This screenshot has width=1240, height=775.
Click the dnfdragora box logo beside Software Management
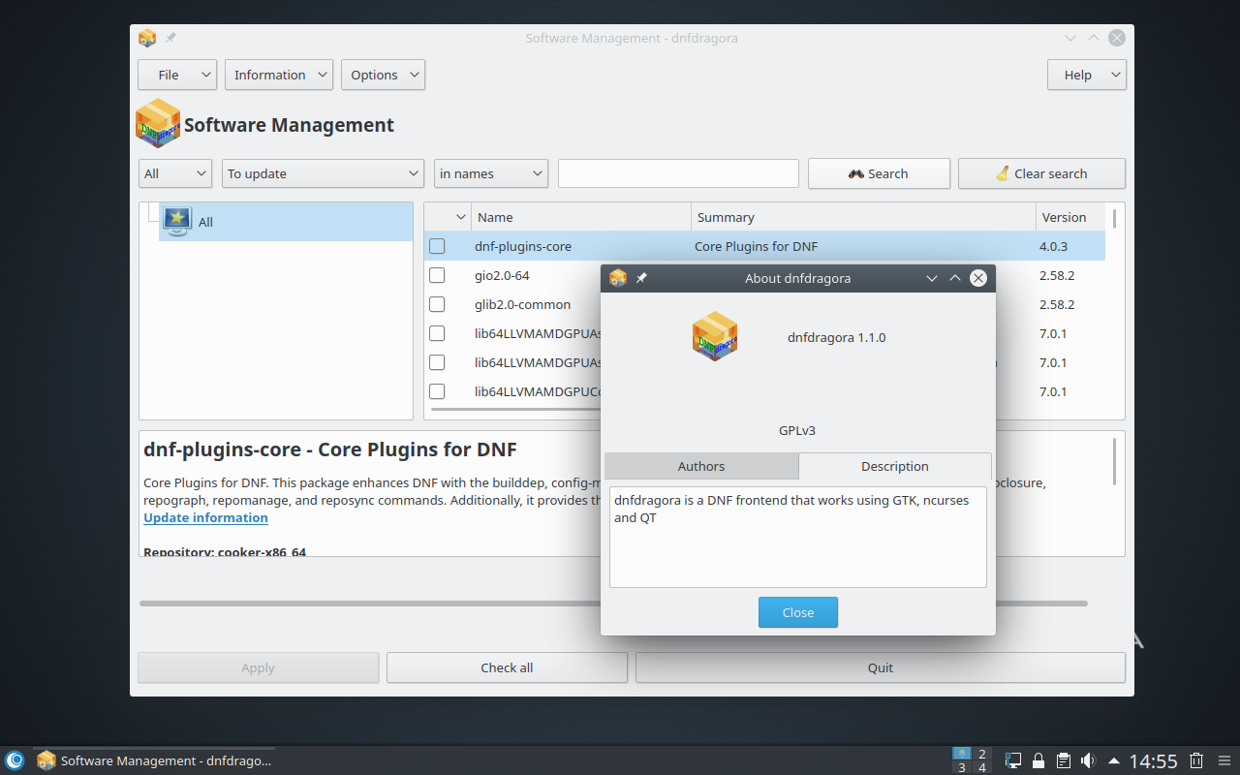[x=158, y=123]
